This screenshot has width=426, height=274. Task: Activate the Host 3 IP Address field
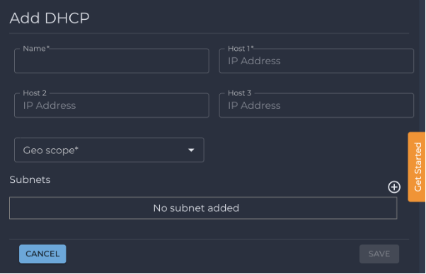point(316,105)
